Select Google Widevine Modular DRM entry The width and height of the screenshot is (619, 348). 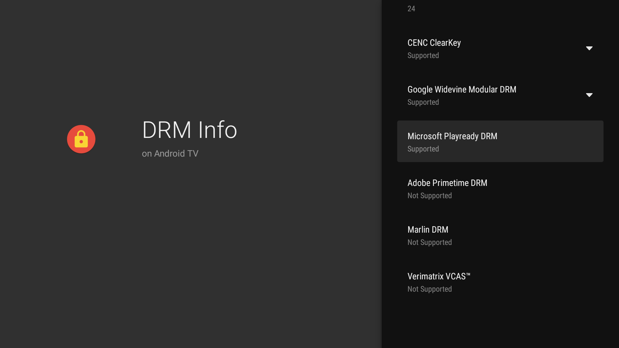coord(500,95)
